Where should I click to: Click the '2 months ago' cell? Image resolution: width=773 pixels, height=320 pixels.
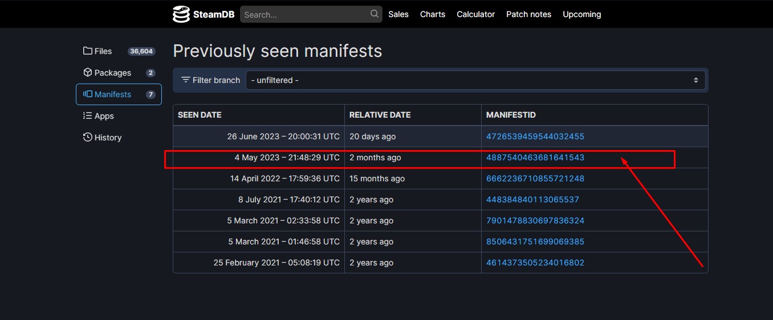click(x=413, y=157)
